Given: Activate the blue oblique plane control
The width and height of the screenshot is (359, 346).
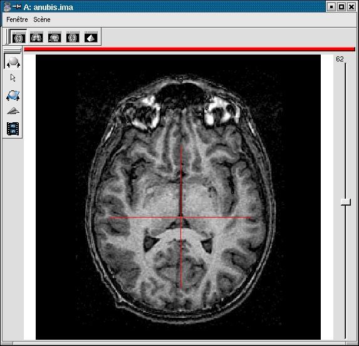Looking at the screenshot, I should [x=13, y=95].
